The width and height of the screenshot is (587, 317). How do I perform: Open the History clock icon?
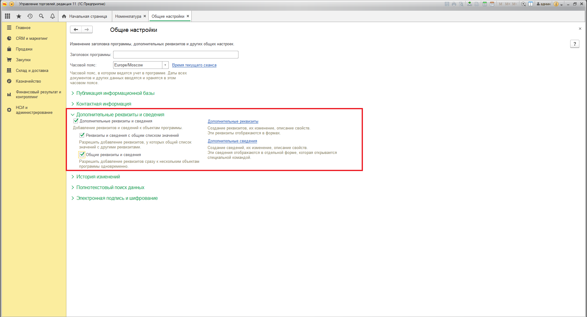(x=30, y=16)
